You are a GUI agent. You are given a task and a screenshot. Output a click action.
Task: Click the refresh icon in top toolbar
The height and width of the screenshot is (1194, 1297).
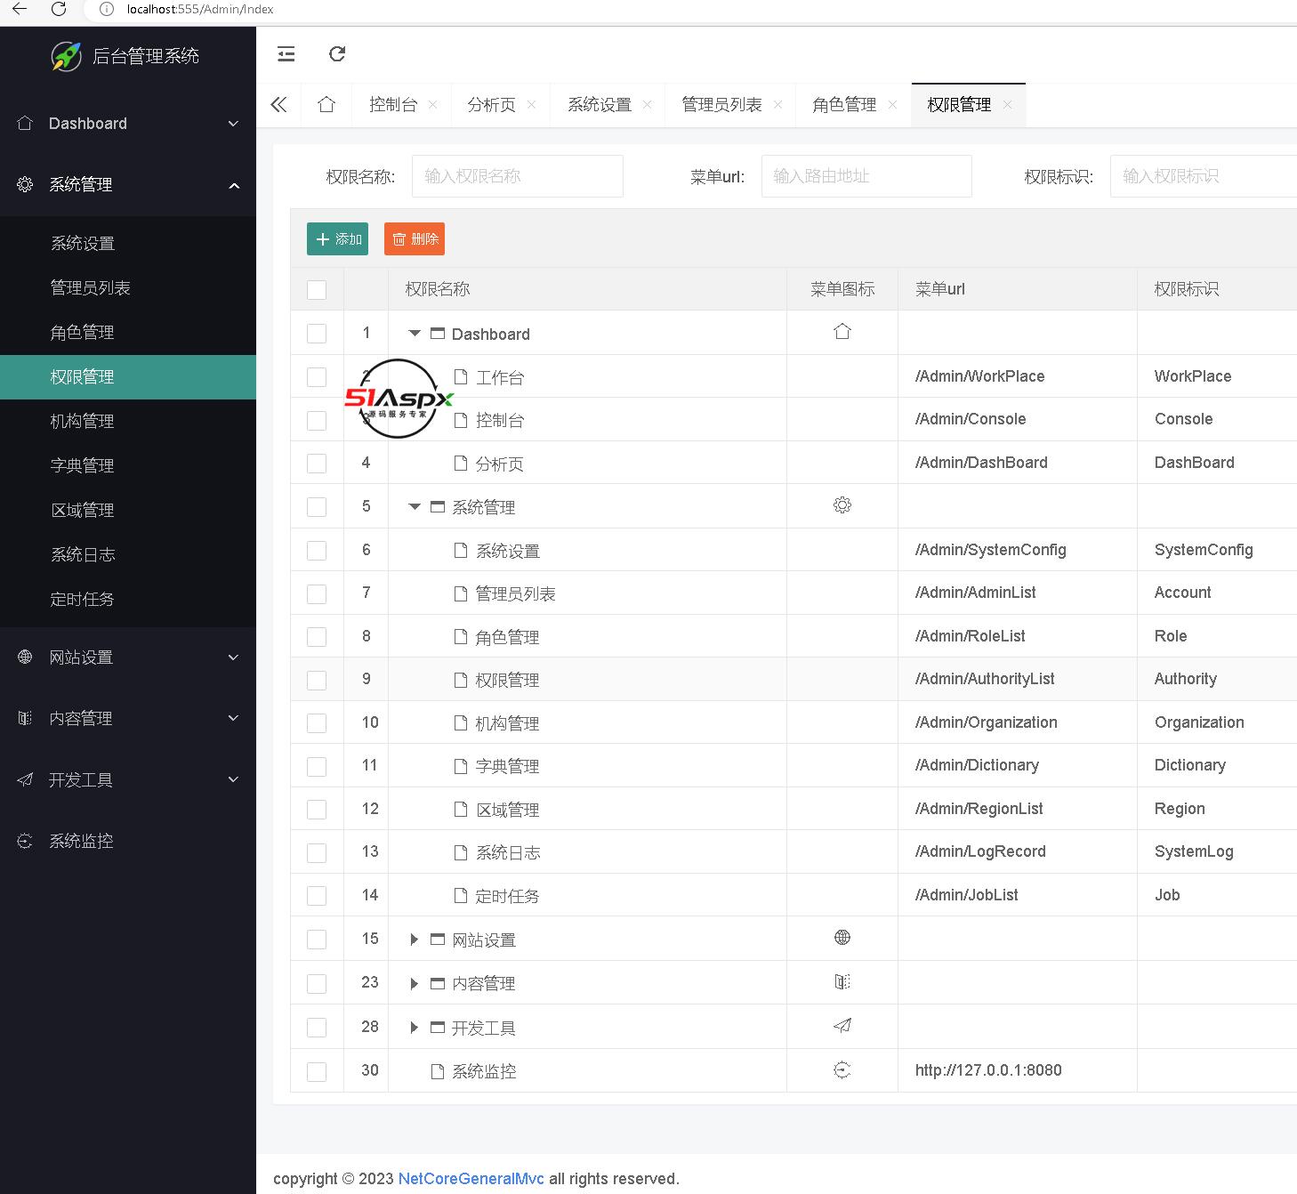337,54
